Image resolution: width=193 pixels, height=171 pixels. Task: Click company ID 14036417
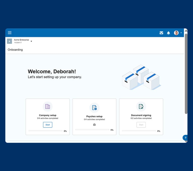coord(18,43)
